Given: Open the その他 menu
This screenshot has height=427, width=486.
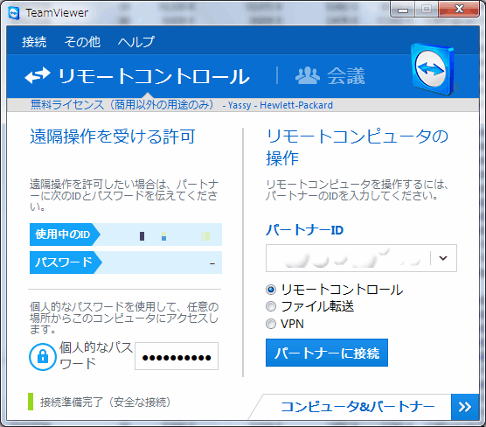Looking at the screenshot, I should 82,42.
